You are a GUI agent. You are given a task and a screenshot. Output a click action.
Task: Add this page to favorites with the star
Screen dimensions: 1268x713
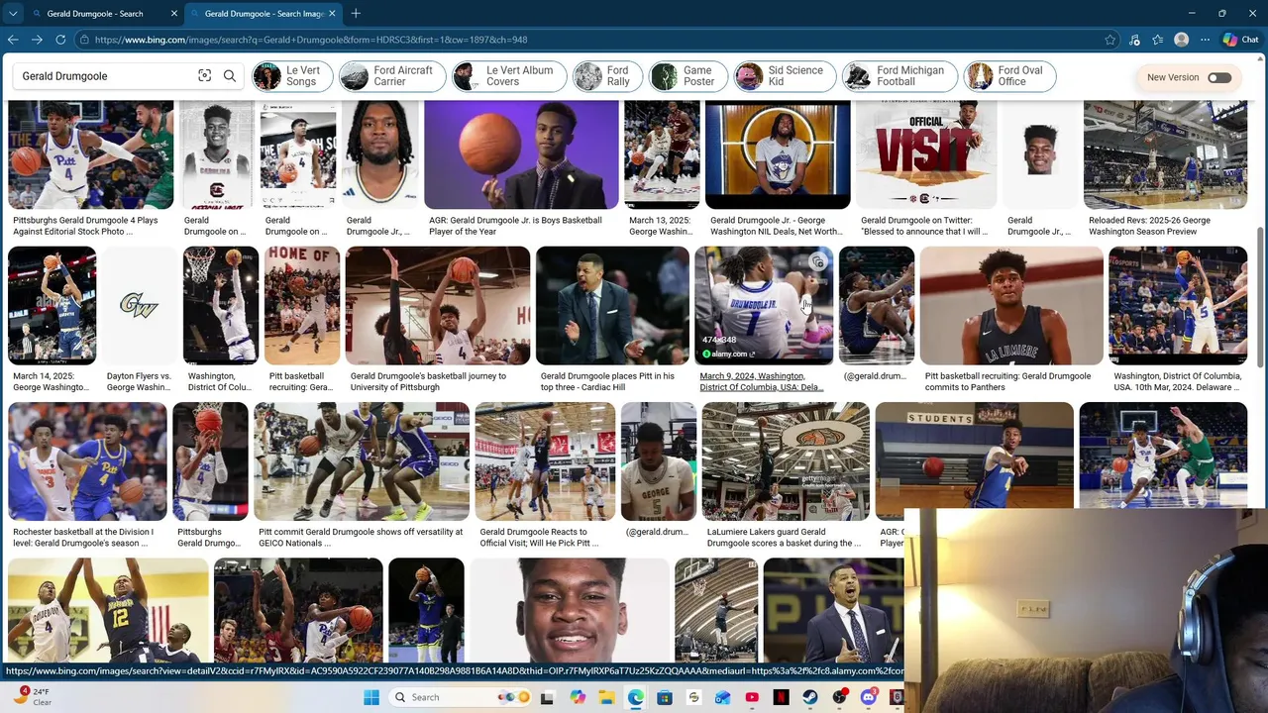pos(1110,40)
